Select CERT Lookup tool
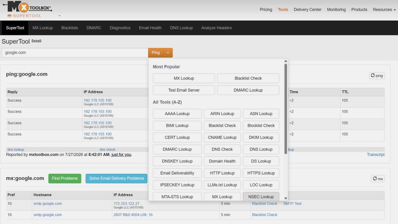 pos(177,138)
